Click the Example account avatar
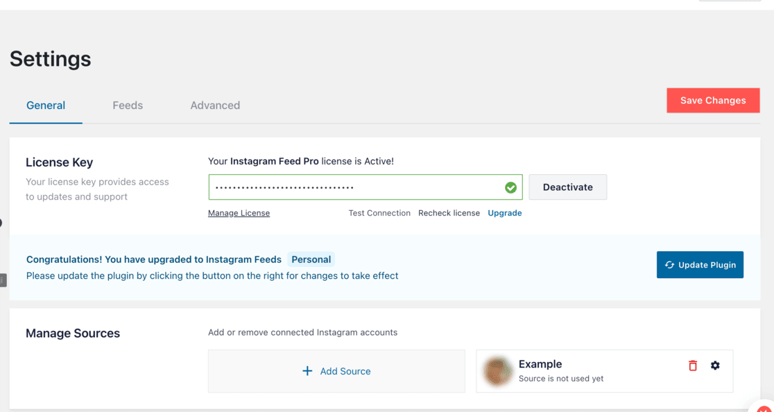774x412 pixels. click(x=498, y=371)
